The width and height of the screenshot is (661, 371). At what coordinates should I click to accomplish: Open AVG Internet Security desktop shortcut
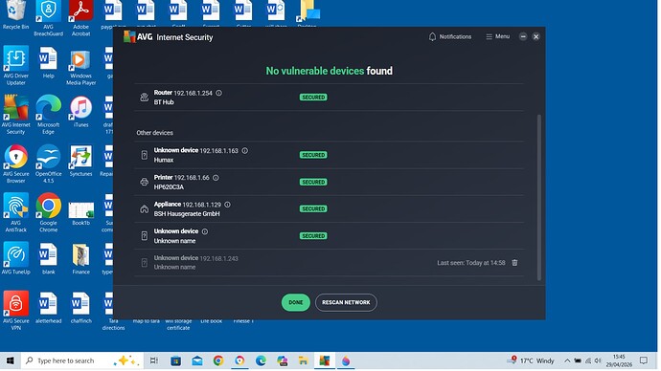15,115
